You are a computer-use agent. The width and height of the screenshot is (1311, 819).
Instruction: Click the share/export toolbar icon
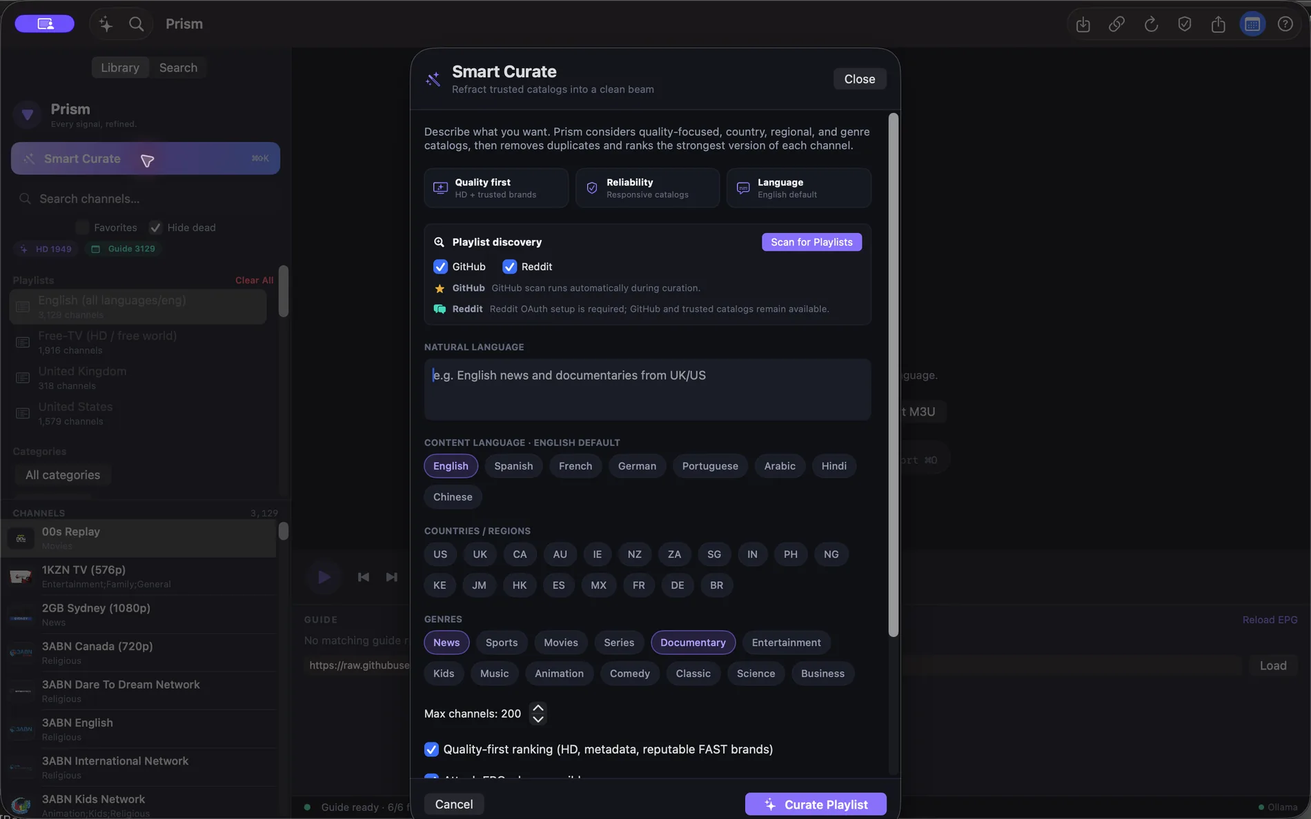pyautogui.click(x=1218, y=24)
